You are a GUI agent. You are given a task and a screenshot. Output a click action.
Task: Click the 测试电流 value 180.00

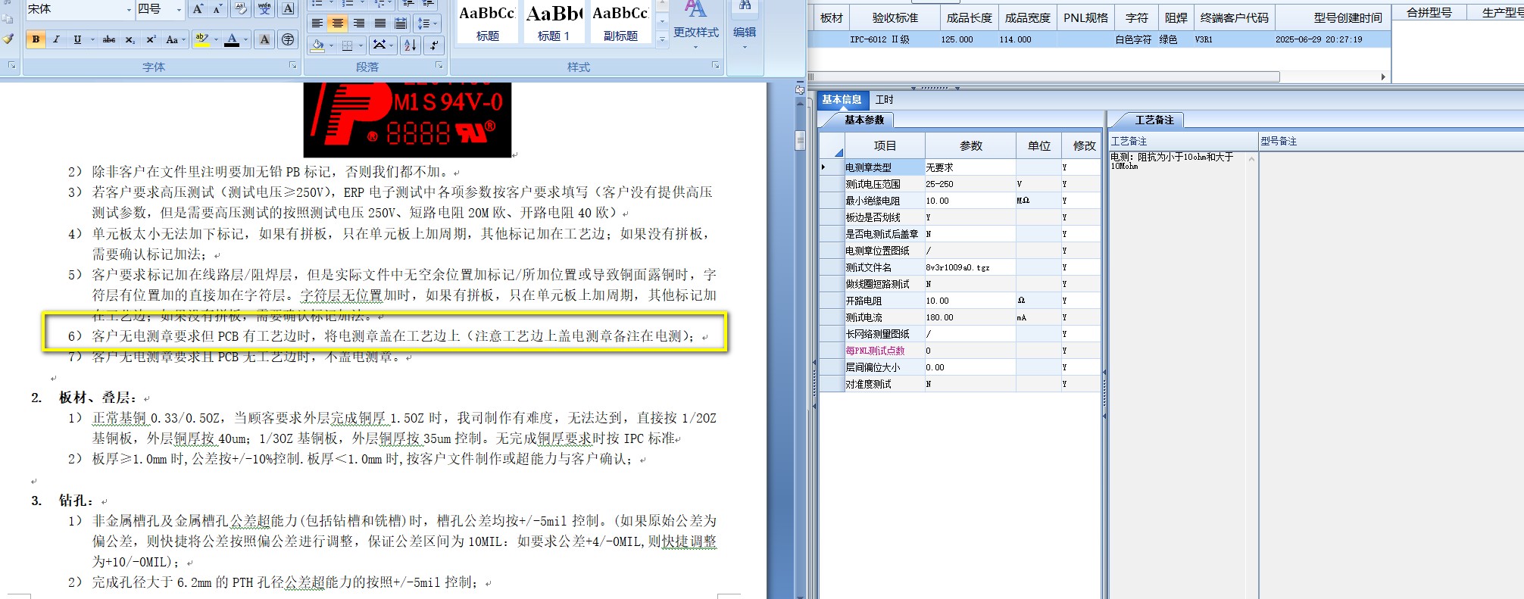point(970,317)
